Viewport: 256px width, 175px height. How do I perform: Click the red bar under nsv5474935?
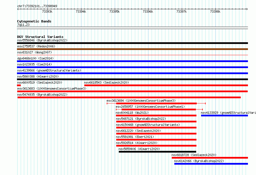pyautogui.click(x=129, y=97)
